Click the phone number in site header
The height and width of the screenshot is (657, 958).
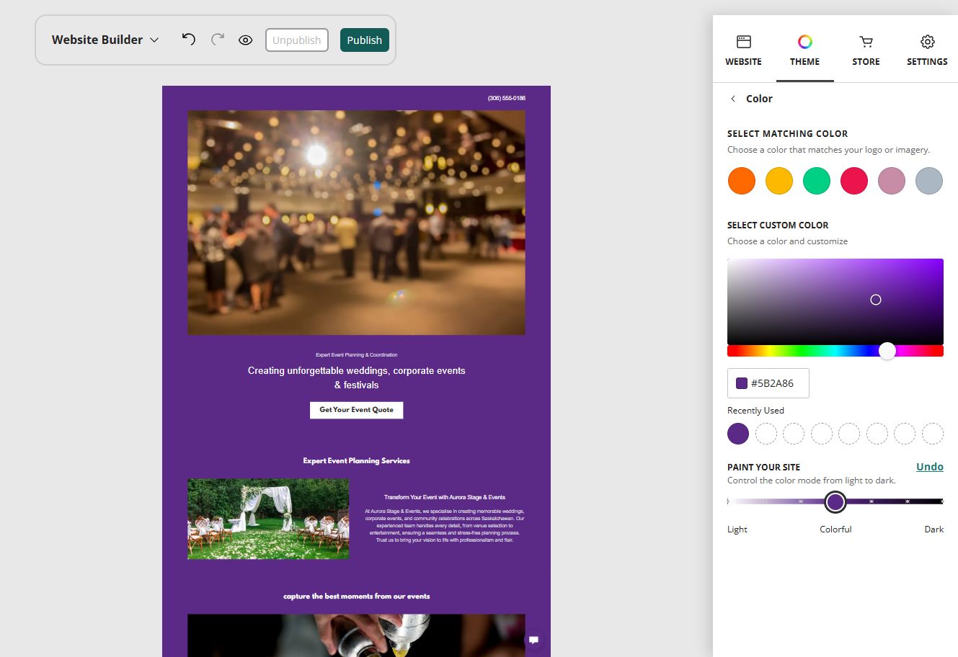click(x=507, y=98)
